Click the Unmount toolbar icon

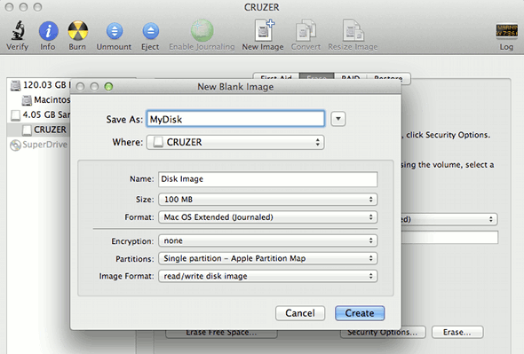pyautogui.click(x=115, y=31)
